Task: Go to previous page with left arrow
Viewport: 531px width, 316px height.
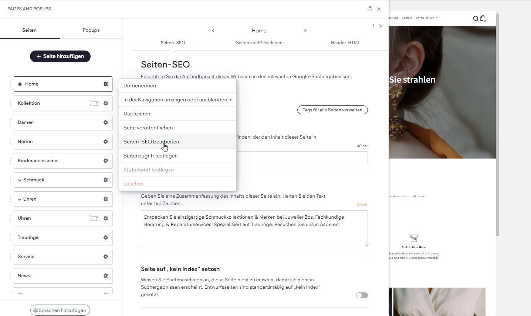Action: pos(213,30)
